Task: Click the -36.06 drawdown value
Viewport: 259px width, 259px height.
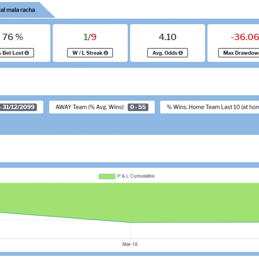Action: pyautogui.click(x=244, y=37)
